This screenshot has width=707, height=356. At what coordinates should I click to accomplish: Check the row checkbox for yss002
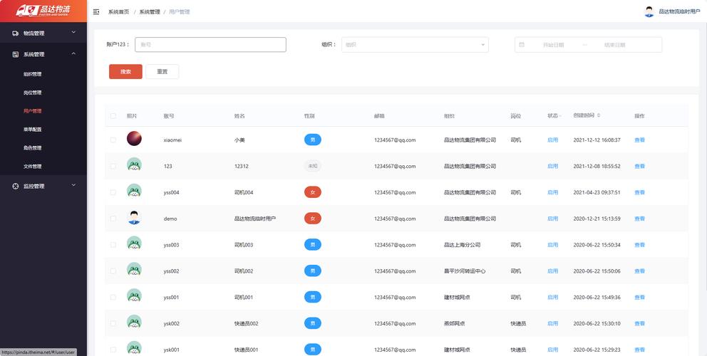pyautogui.click(x=113, y=271)
